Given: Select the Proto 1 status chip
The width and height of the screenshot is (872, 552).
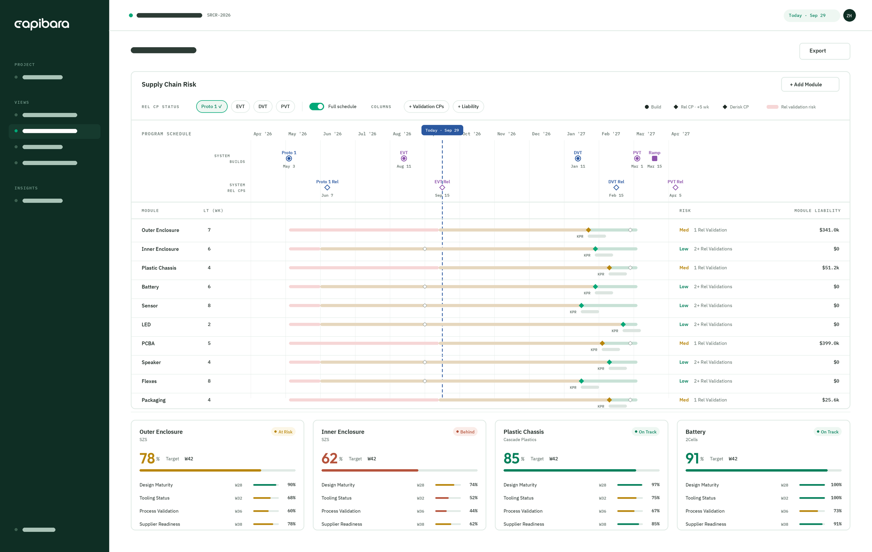Looking at the screenshot, I should click(x=212, y=106).
